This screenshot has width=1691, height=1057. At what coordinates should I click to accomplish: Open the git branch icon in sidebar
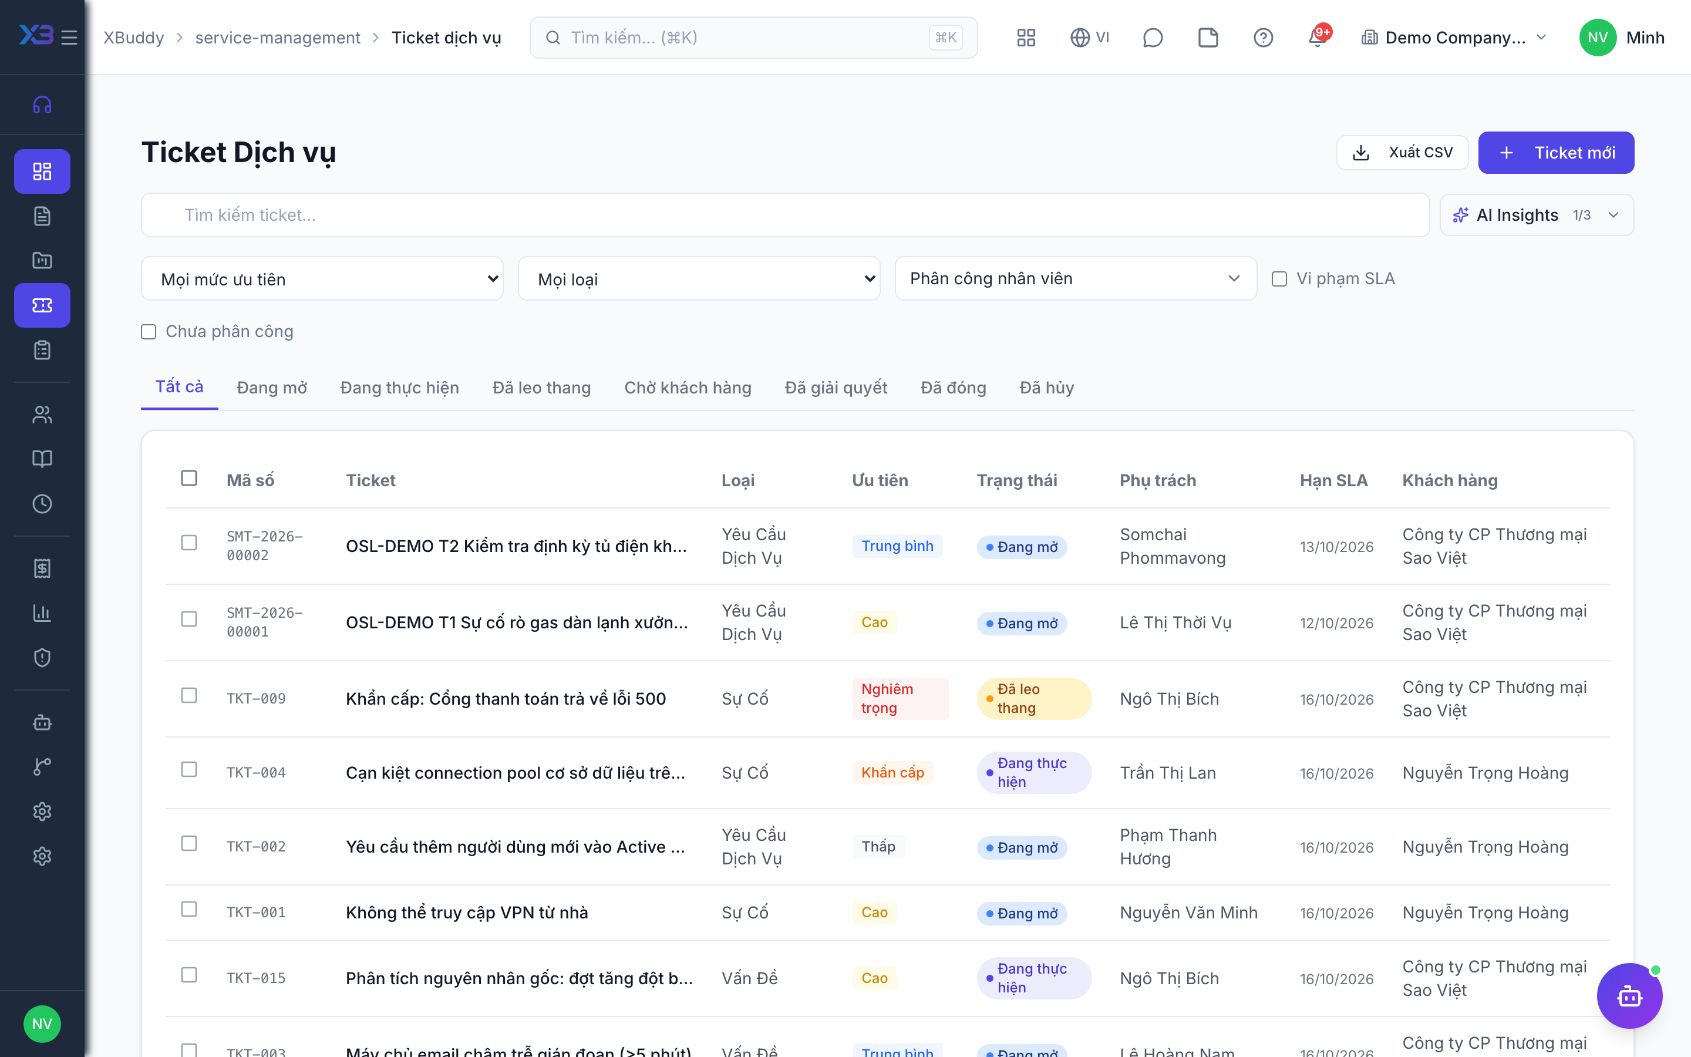point(42,767)
